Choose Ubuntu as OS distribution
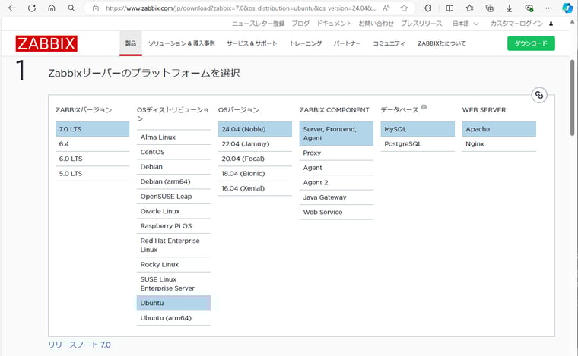 (x=173, y=303)
